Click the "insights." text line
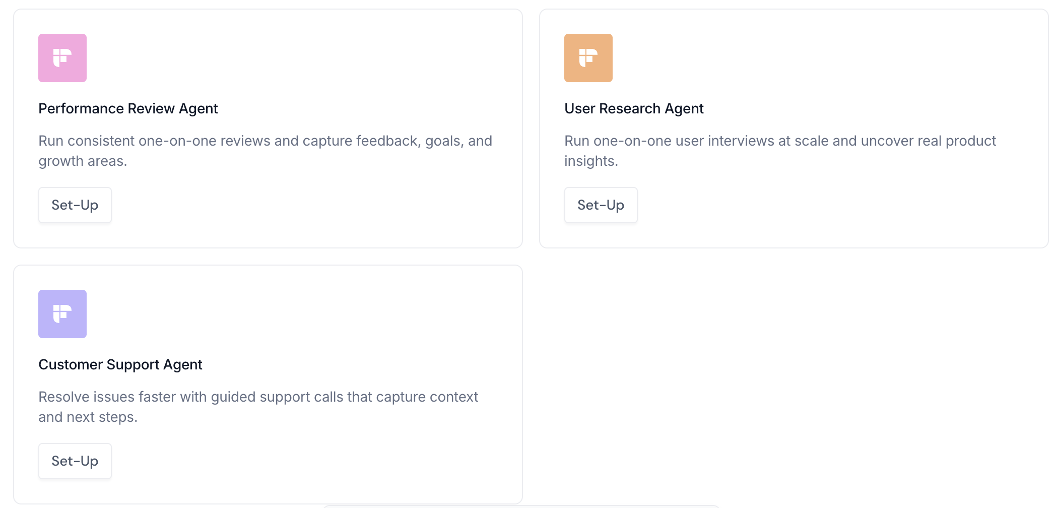This screenshot has height=508, width=1057. (x=590, y=161)
